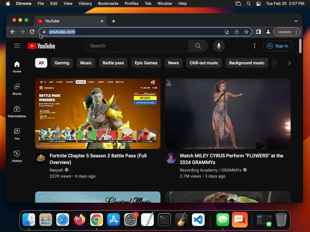
Task: Visit the Nerpah channel name link
Action: tap(56, 170)
